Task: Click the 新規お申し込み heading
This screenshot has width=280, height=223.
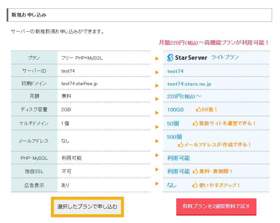Action: pos(29,15)
